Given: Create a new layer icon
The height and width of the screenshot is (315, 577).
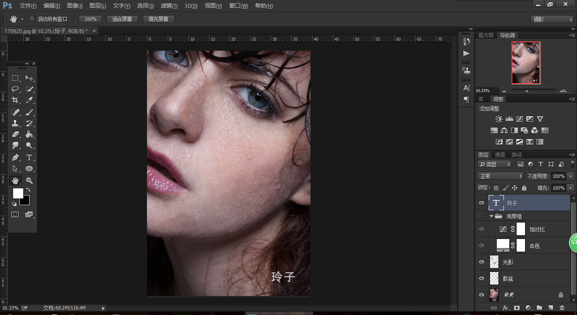Looking at the screenshot, I should pyautogui.click(x=550, y=308).
